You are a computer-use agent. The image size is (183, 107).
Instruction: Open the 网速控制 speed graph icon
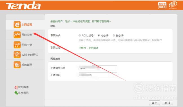(17, 35)
